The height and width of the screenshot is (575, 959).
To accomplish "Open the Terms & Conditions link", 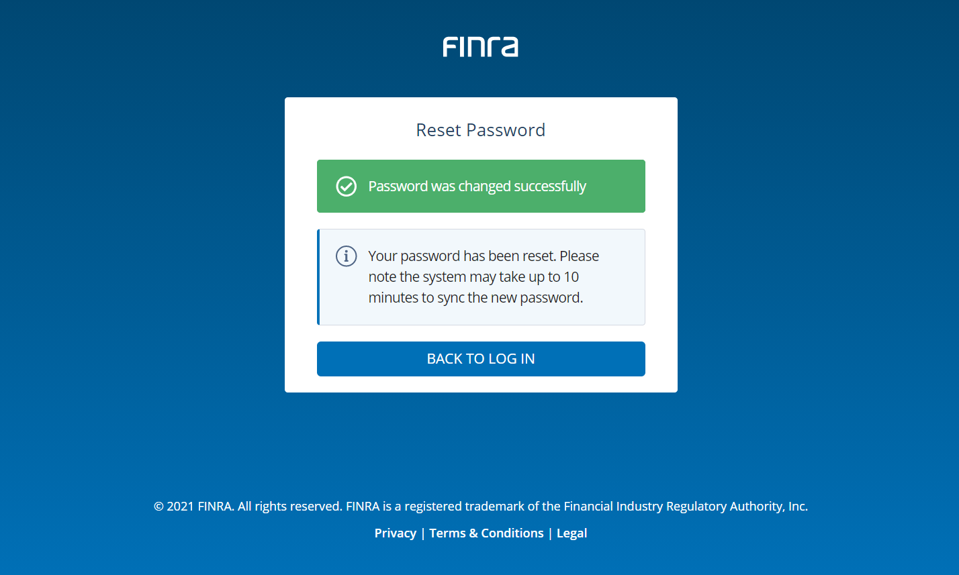I will click(486, 533).
